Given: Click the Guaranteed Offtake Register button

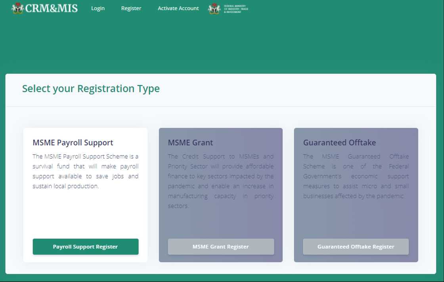Looking at the screenshot, I should coord(356,246).
